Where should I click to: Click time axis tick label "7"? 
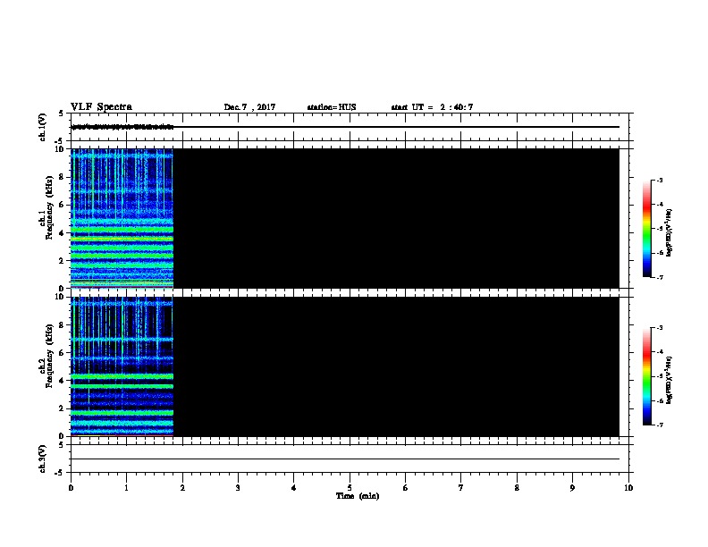(x=461, y=488)
